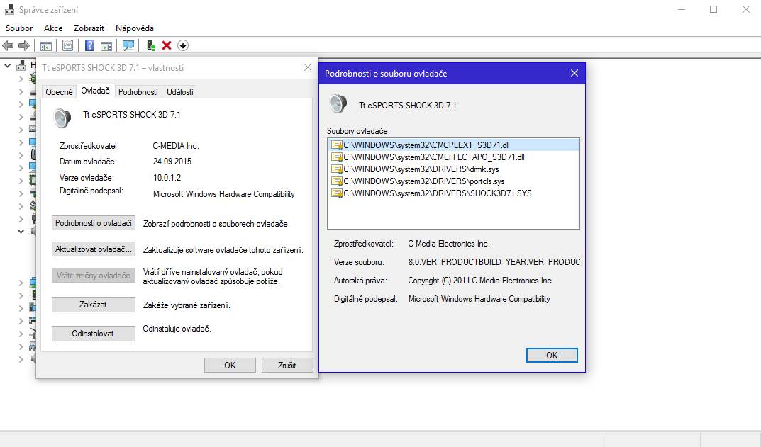The image size is (761, 447).
Task: Close the Podrobnosti o souboru ovladače dialog
Action: (x=574, y=73)
